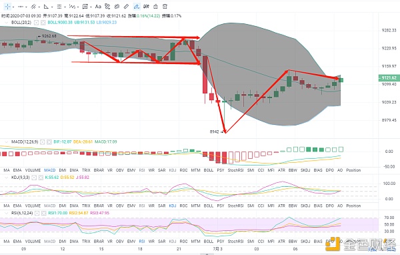Select Position tab under the MACD panel
This screenshot has width=400, height=255.
[x=353, y=170]
